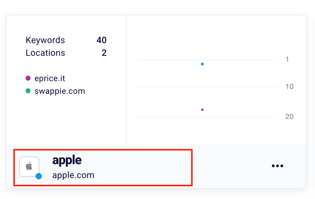The width and height of the screenshot is (315, 199).
Task: Click the green dot beside swappie.com
Action: click(28, 91)
